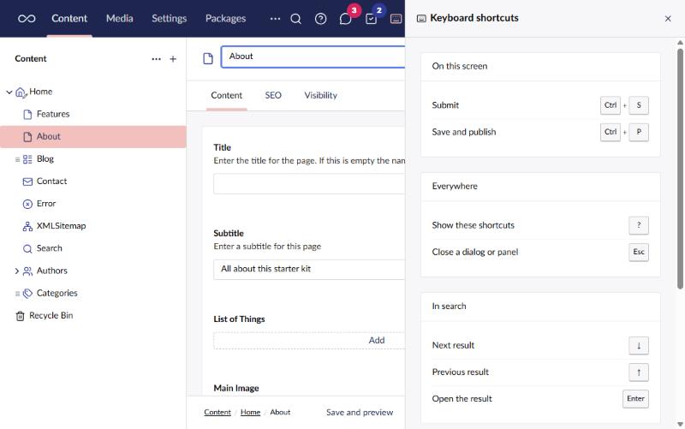
Task: Click the empty Title input field
Action: [x=309, y=183]
